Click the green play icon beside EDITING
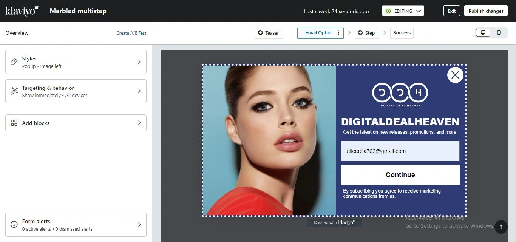 (x=388, y=11)
